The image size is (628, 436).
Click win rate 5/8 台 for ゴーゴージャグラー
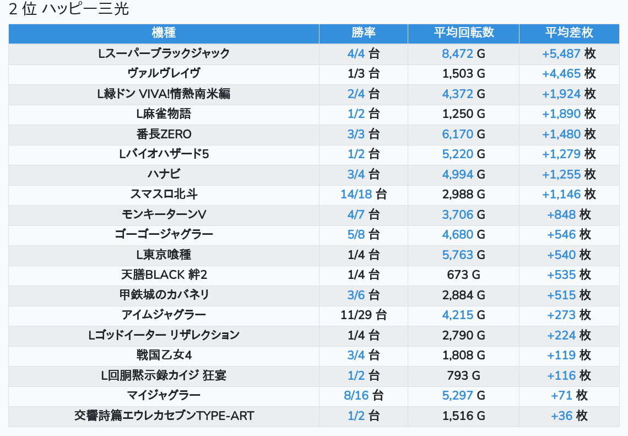pos(363,234)
